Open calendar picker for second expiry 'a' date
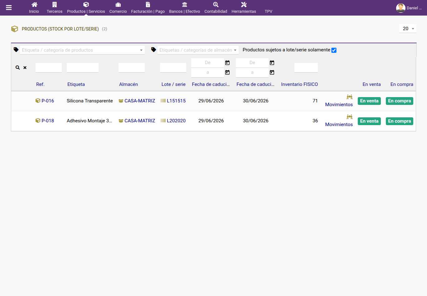Screen dimensions: 427x296 pos(272,73)
